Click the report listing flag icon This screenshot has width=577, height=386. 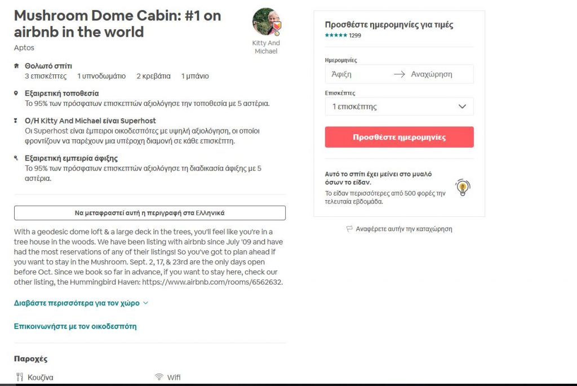(349, 229)
